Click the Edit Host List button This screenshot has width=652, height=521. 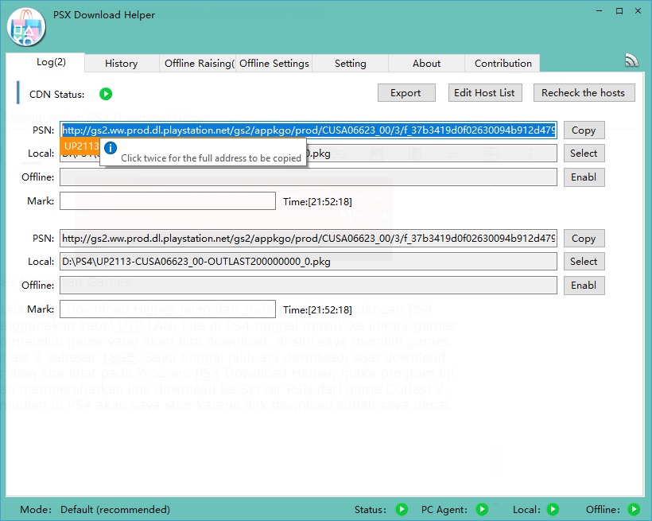[484, 93]
